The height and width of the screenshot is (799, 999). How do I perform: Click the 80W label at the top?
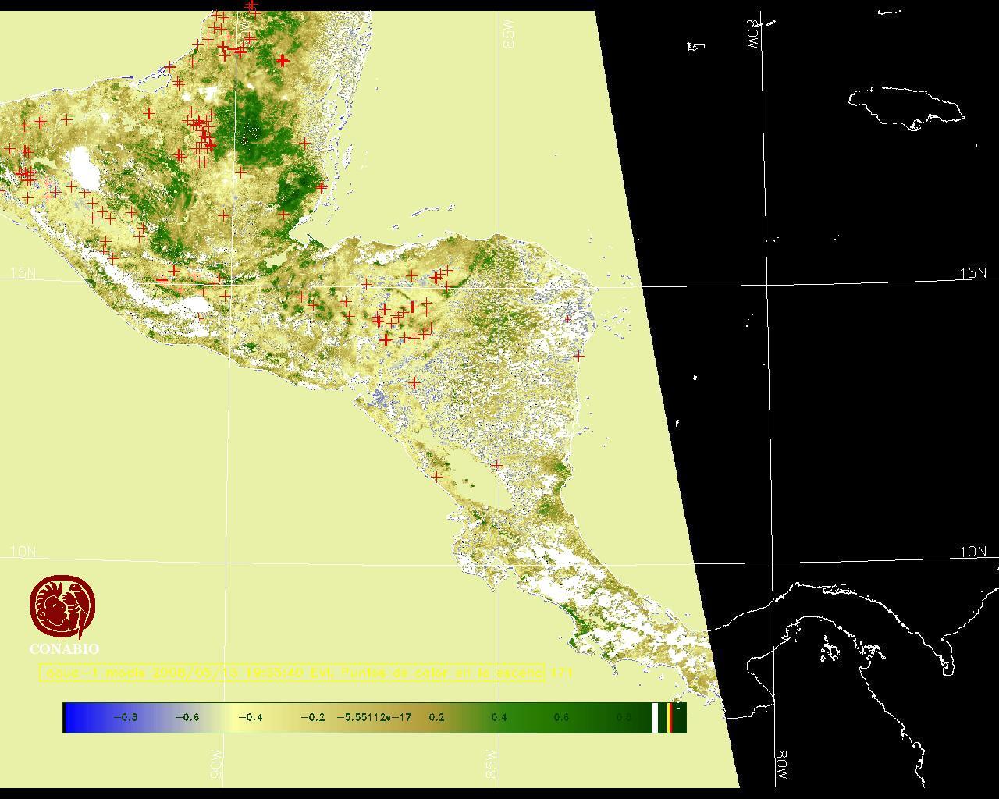pyautogui.click(x=753, y=34)
